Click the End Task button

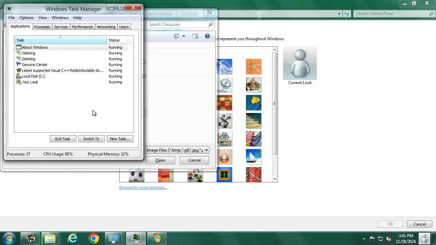[63, 139]
